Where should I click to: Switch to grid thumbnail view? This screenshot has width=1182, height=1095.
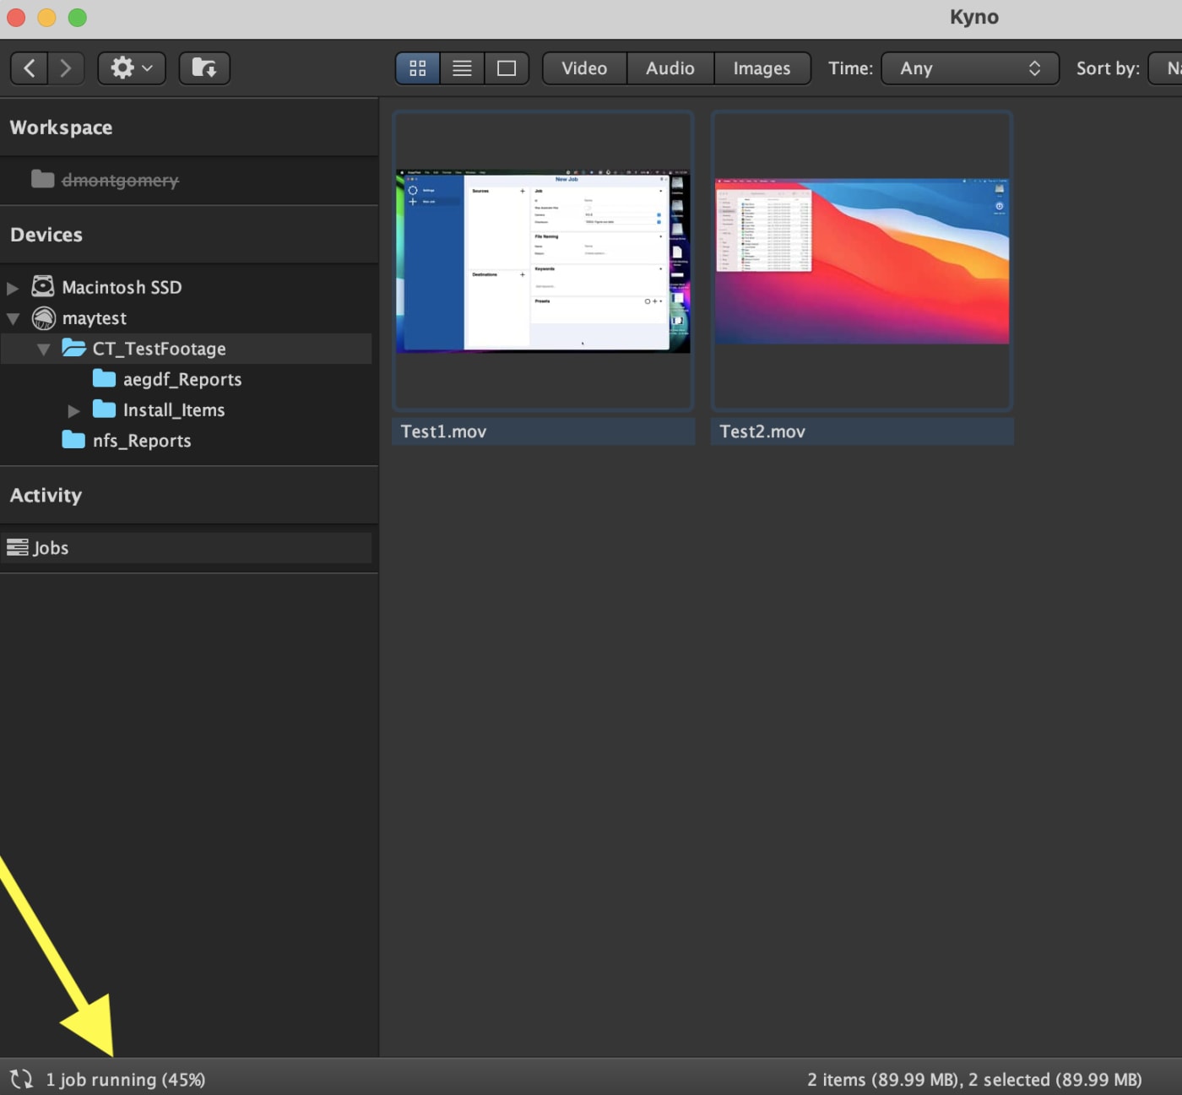pos(418,68)
